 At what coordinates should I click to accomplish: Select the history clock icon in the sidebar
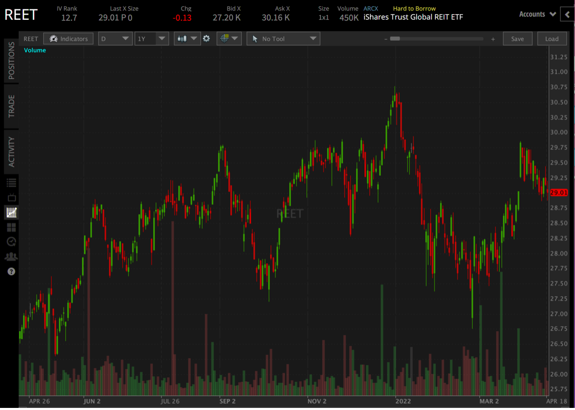click(x=10, y=241)
